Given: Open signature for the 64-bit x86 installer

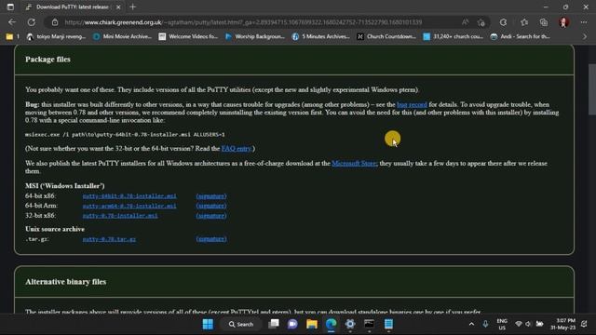Looking at the screenshot, I should tap(211, 196).
